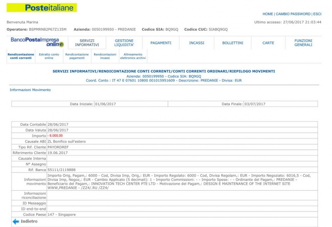Open the SERVIZI INFORMATIVI menu
This screenshot has width=332, height=227.
click(x=87, y=43)
